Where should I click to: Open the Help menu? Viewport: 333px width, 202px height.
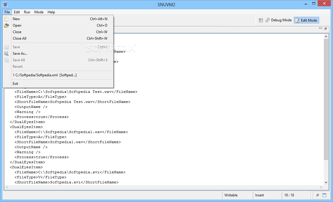(x=51, y=12)
